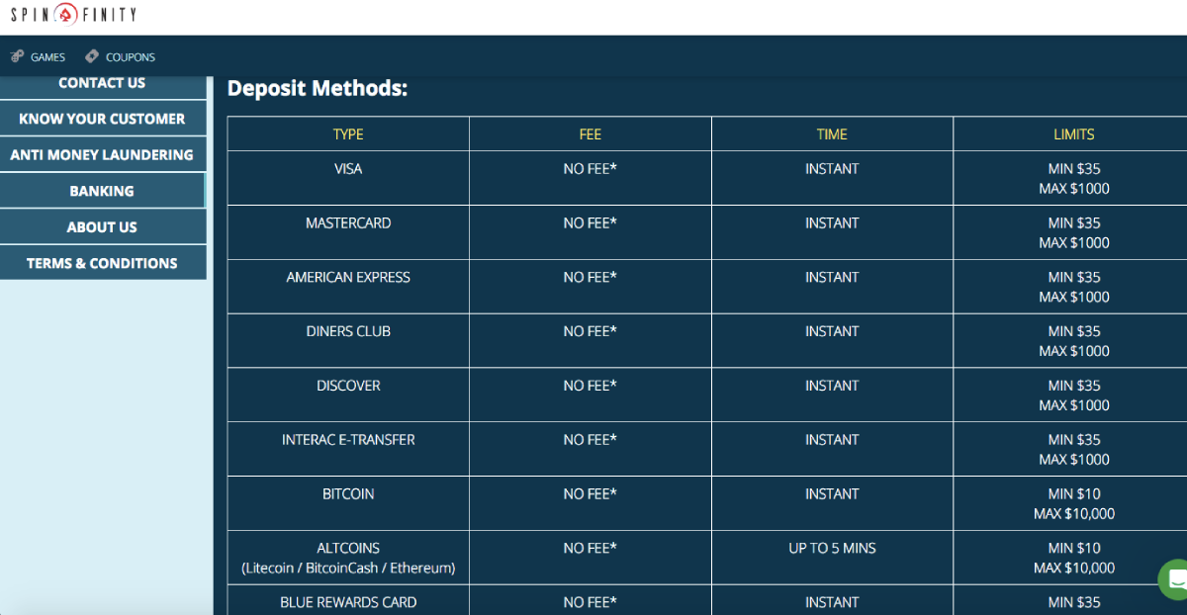Viewport: 1187px width, 615px height.
Task: Select the VISA row in table
Action: pos(348,169)
